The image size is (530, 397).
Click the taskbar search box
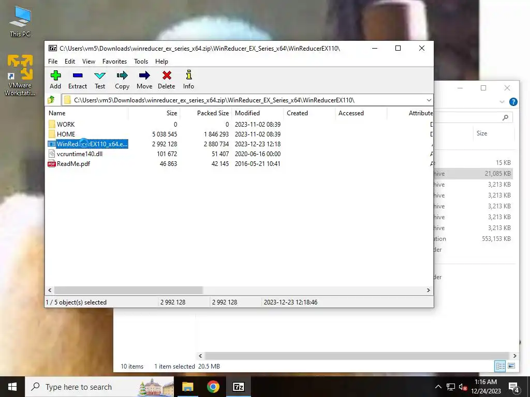(x=99, y=387)
